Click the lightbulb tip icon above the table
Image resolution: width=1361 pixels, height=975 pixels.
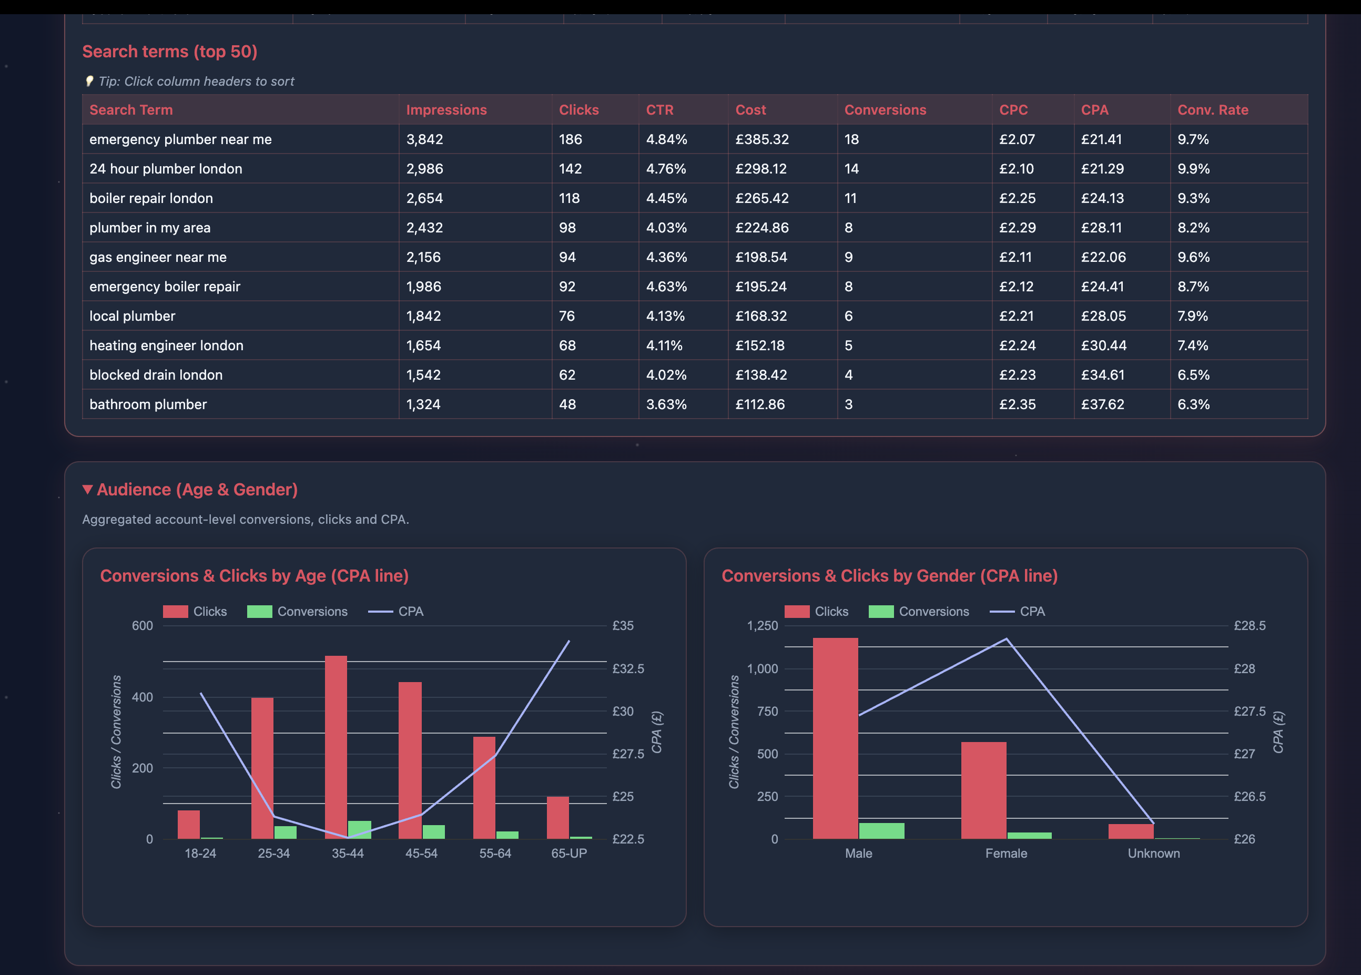tap(90, 81)
